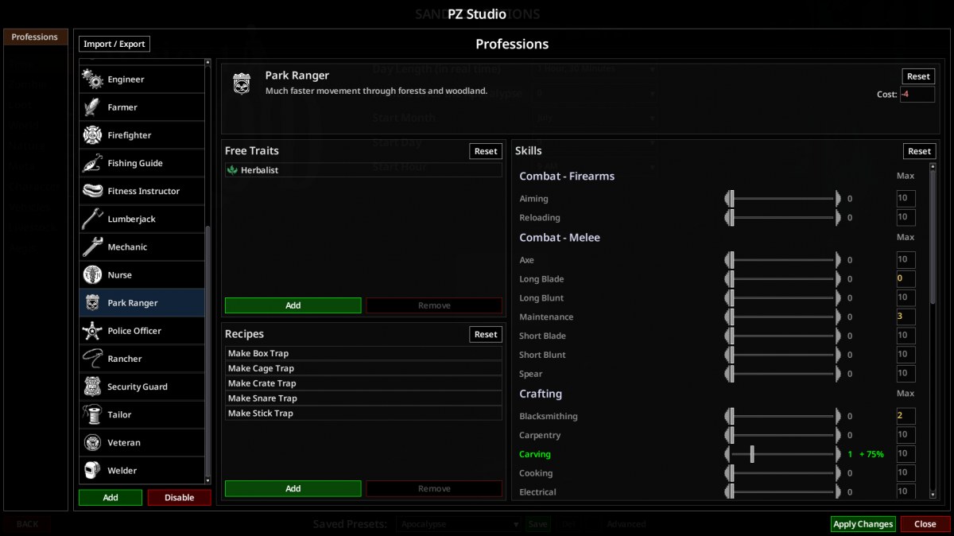Click Apply Changes button
The height and width of the screenshot is (536, 954).
pyautogui.click(x=863, y=524)
